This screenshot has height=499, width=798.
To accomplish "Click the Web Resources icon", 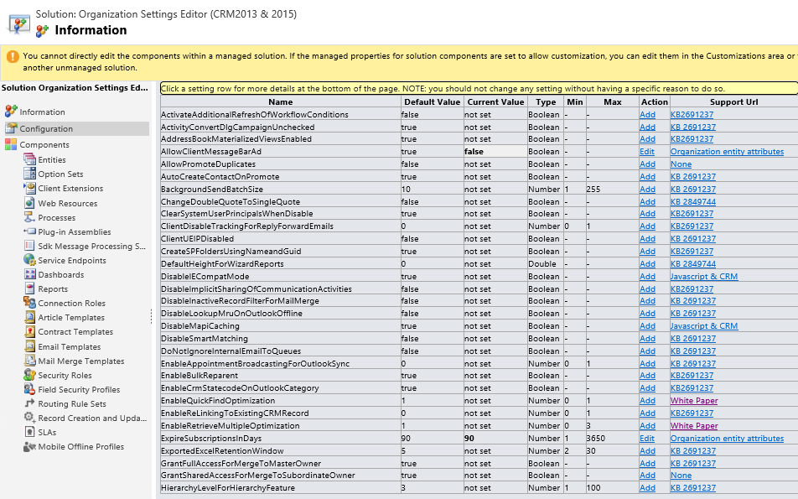I will pyautogui.click(x=29, y=203).
